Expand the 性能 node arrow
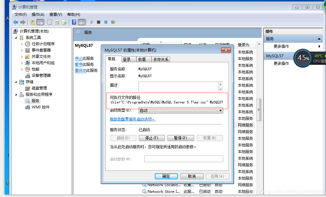 point(22,69)
